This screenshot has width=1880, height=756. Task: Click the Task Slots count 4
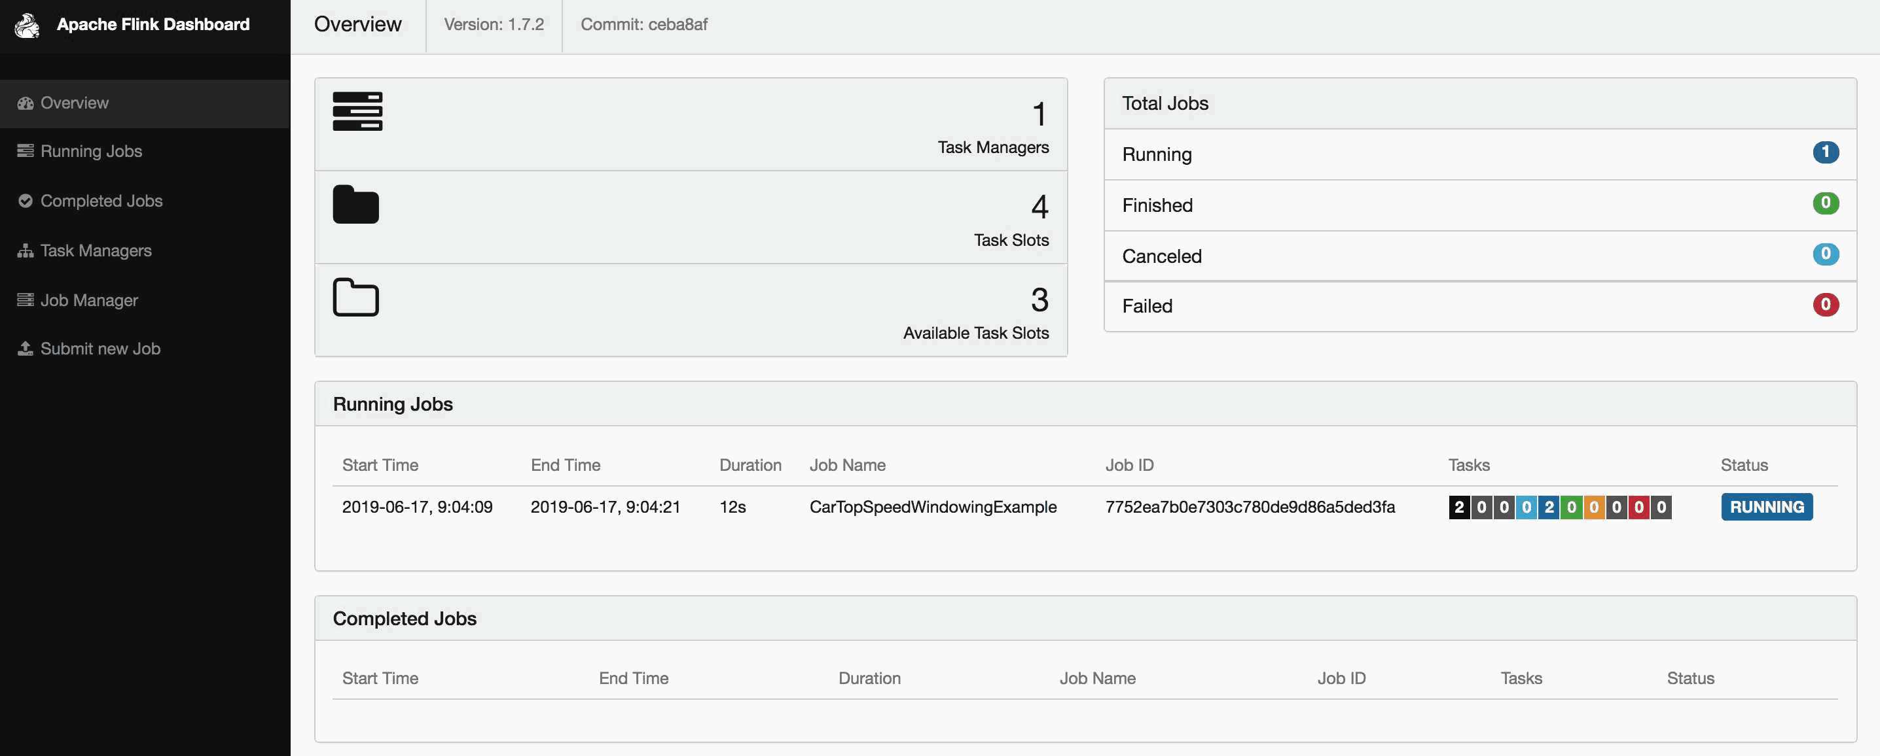1040,208
